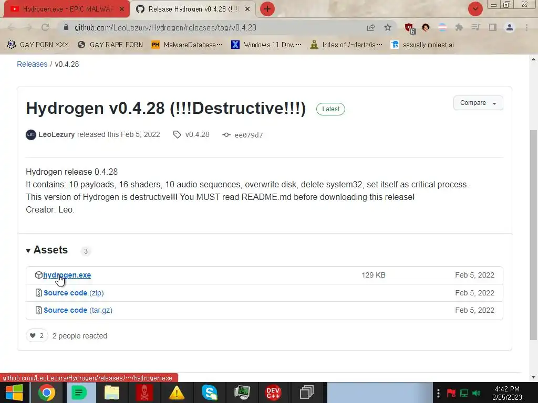Screen dimensions: 538x403
Task: Open File Explorer from the taskbar
Action: 111,393
